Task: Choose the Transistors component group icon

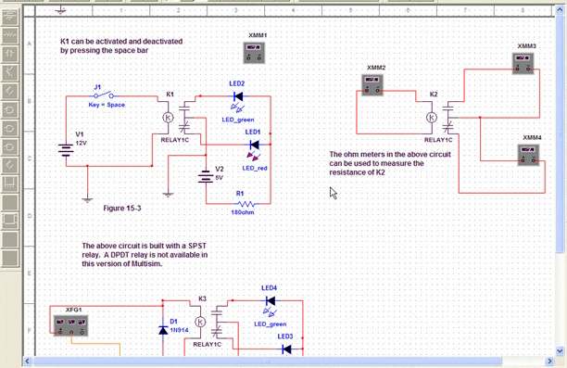Action: pyautogui.click(x=10, y=72)
